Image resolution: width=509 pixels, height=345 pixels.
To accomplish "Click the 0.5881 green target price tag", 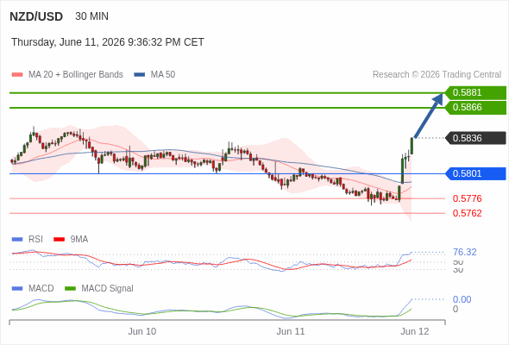I will pyautogui.click(x=475, y=92).
